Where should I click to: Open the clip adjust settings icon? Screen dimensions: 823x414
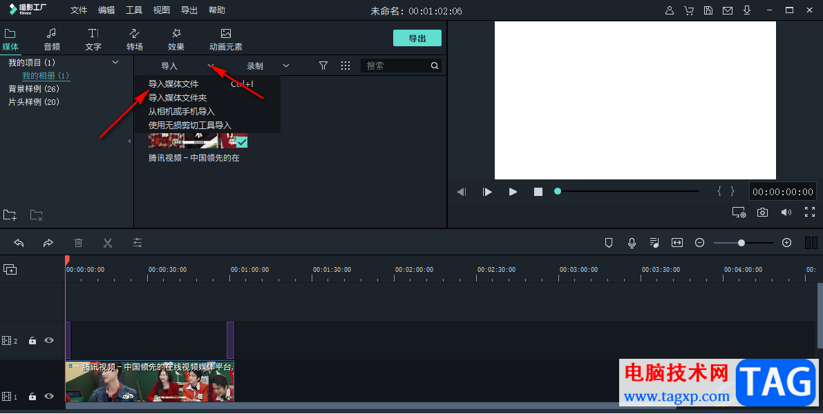137,243
